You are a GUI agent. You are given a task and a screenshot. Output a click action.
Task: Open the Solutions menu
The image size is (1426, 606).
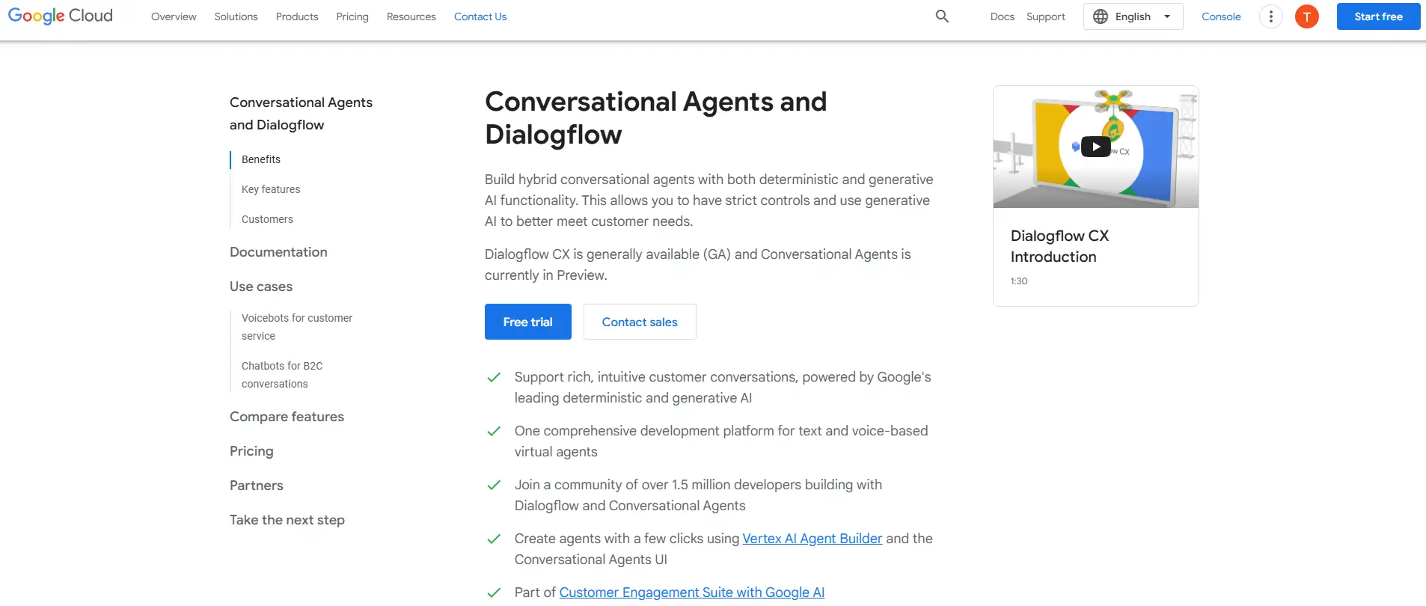(x=236, y=16)
